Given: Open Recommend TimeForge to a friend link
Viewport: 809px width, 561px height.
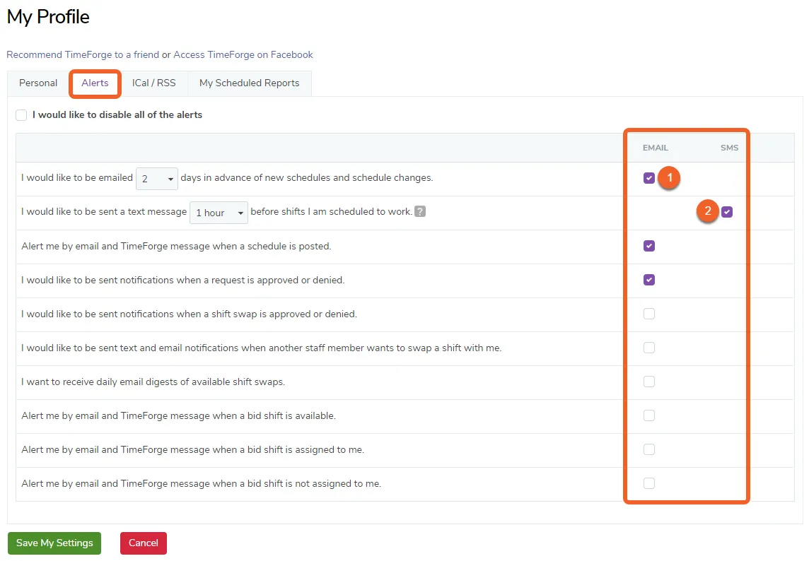Looking at the screenshot, I should point(83,54).
